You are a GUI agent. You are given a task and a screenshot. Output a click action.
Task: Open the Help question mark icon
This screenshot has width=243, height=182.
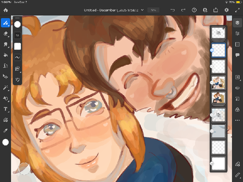[194, 10]
